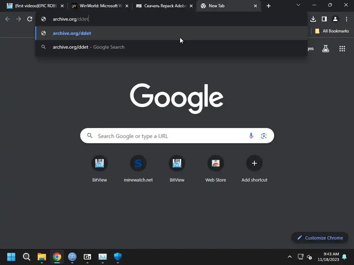
Task: Expand hidden system tray icons
Action: [290, 257]
